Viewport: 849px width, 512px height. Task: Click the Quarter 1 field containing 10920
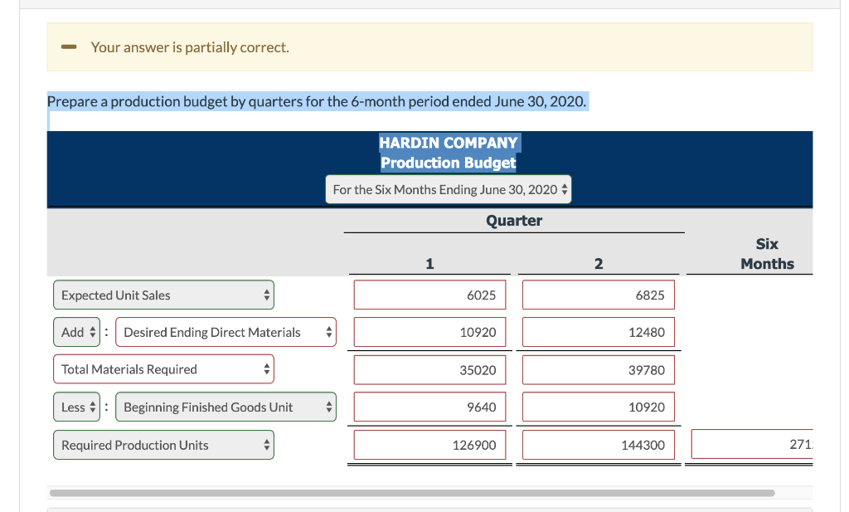pyautogui.click(x=430, y=332)
